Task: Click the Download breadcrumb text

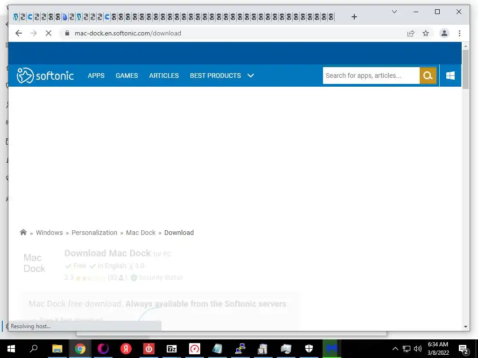Action: [179, 233]
